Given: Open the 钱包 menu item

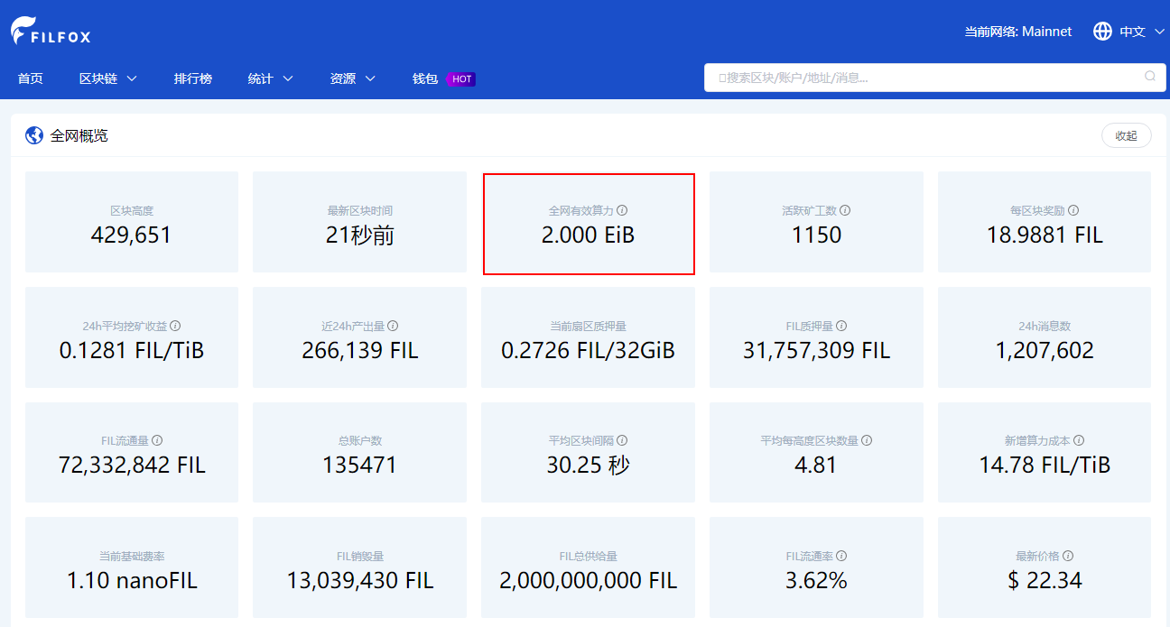Looking at the screenshot, I should pyautogui.click(x=425, y=79).
